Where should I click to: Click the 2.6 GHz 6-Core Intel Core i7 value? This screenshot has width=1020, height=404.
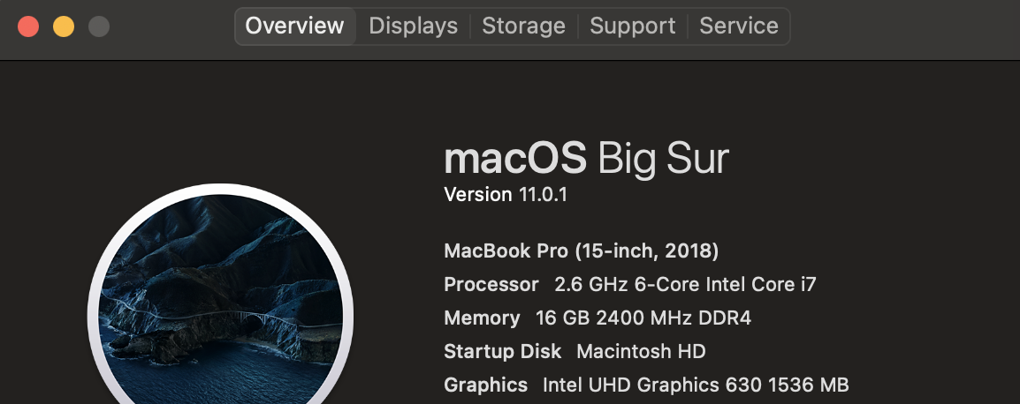(x=685, y=285)
